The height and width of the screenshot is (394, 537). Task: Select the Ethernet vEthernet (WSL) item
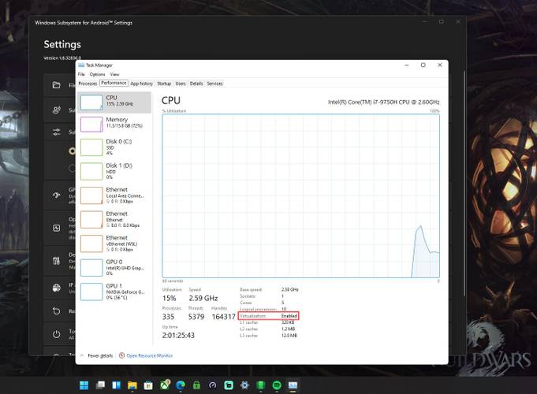tap(114, 243)
